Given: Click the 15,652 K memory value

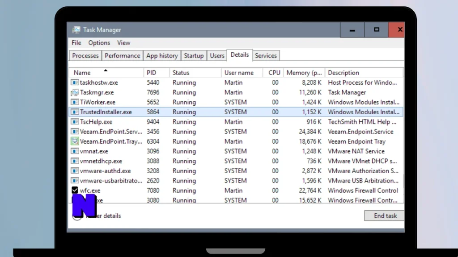Looking at the screenshot, I should pos(310,200).
